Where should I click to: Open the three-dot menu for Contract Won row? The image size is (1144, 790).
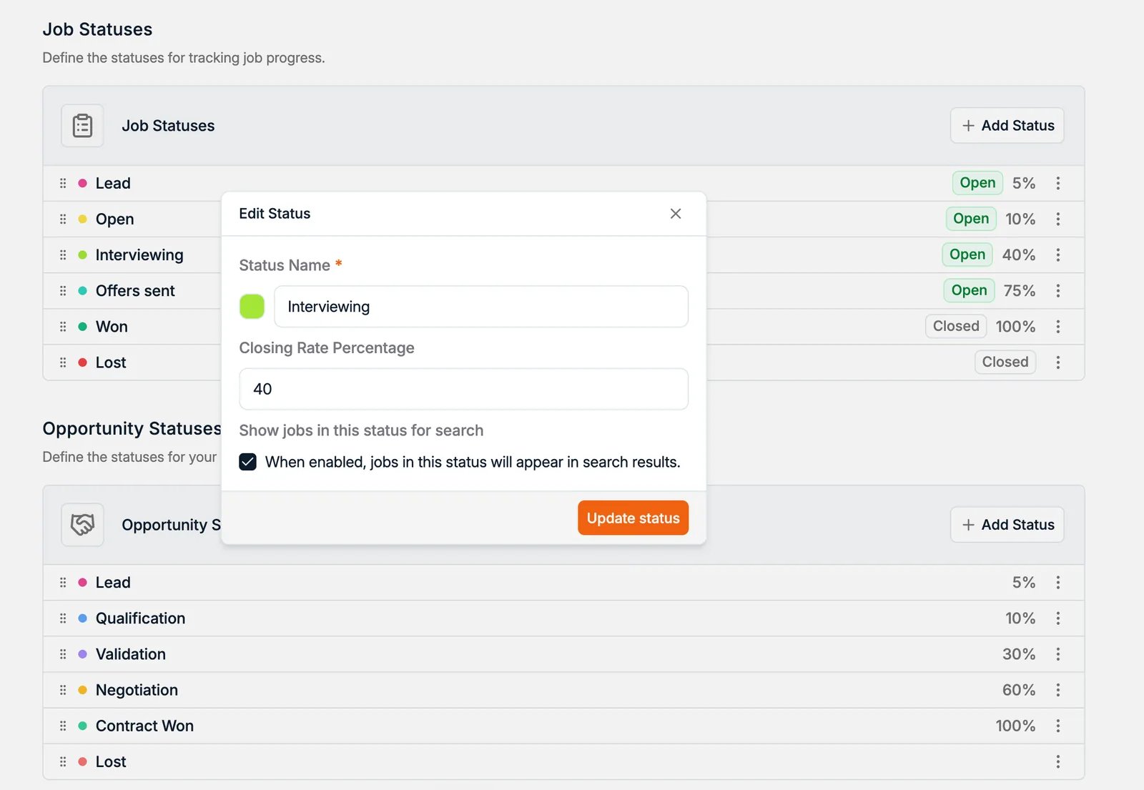click(x=1058, y=726)
